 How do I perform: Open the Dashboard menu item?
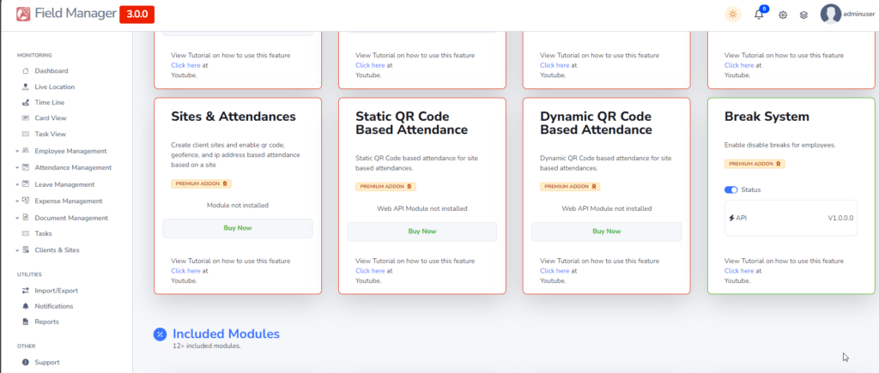coord(52,71)
